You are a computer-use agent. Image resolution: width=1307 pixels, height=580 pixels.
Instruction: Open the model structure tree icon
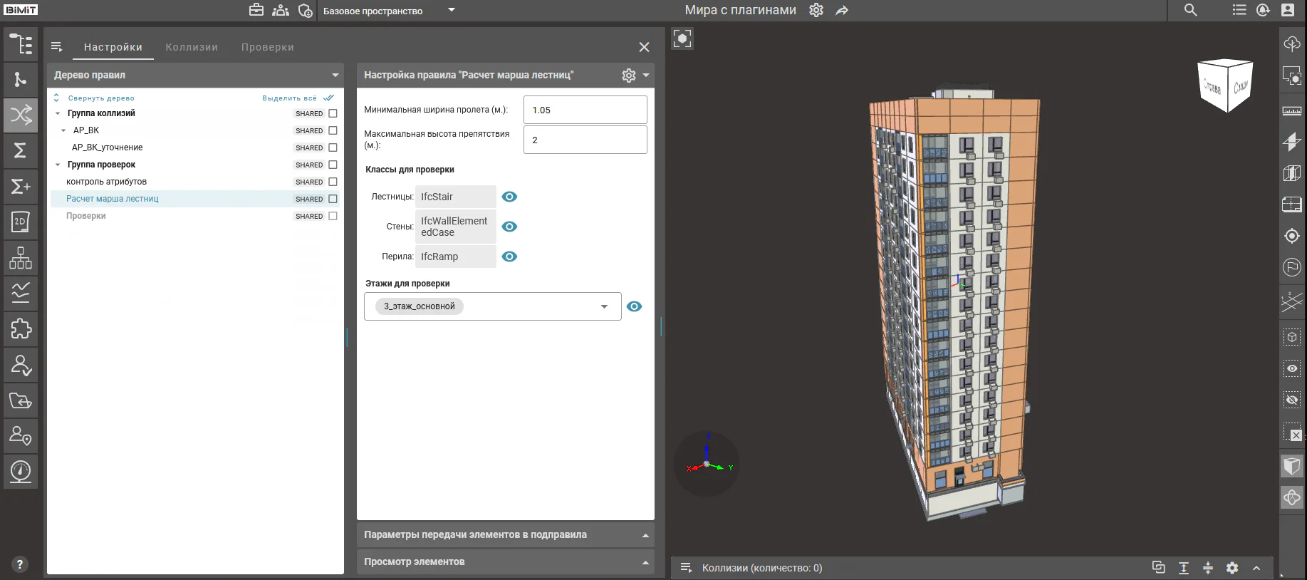click(x=21, y=43)
